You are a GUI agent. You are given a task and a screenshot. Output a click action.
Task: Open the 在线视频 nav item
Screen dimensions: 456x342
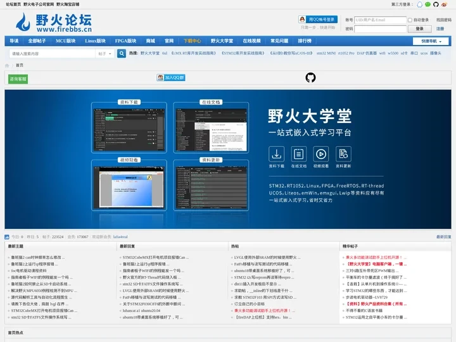[x=251, y=41]
